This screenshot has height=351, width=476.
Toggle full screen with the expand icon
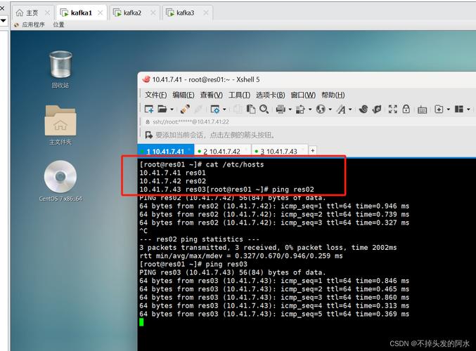click(x=393, y=109)
